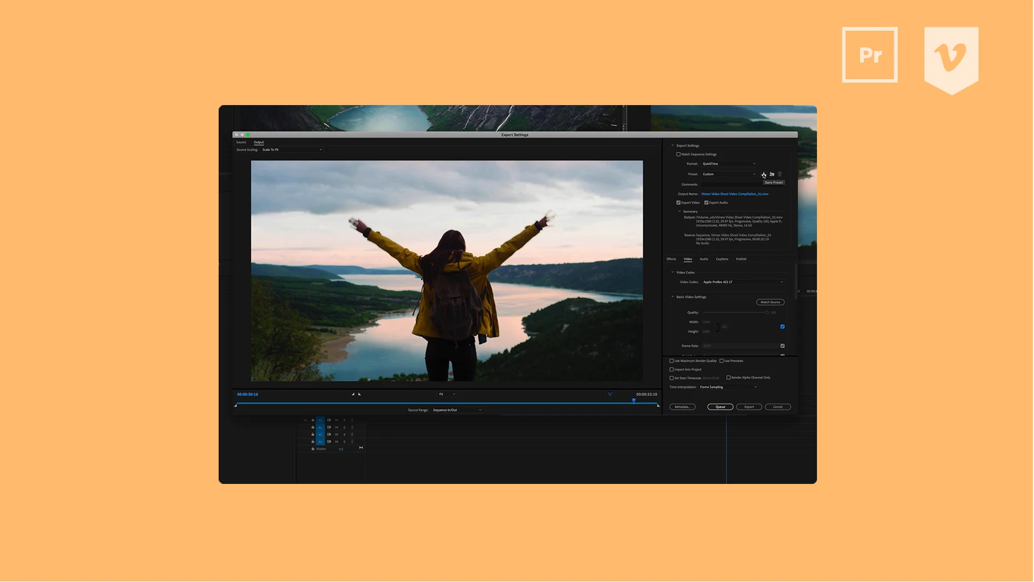Enable Use Maximum Render Quality
The image size is (1034, 582).
pos(672,361)
